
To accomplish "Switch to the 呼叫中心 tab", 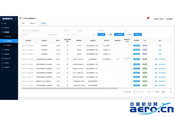I will [33, 23].
